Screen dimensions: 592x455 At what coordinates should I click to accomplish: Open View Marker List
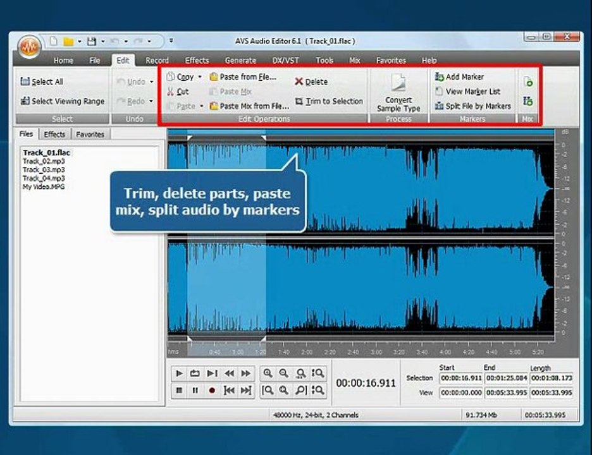point(468,92)
